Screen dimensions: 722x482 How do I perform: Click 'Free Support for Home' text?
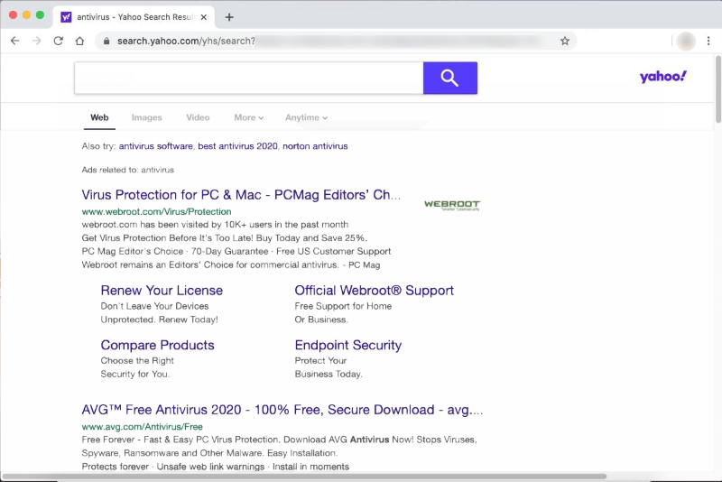[x=343, y=306]
